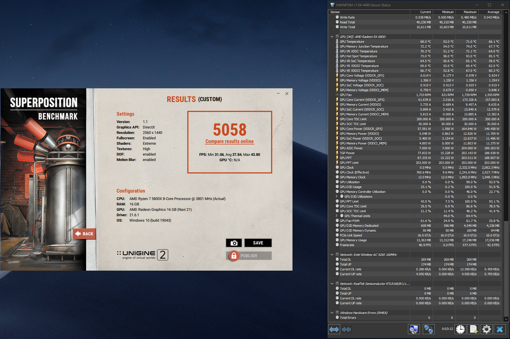Open the HWiNFO system summary icon
The image size is (510, 339).
click(x=414, y=329)
